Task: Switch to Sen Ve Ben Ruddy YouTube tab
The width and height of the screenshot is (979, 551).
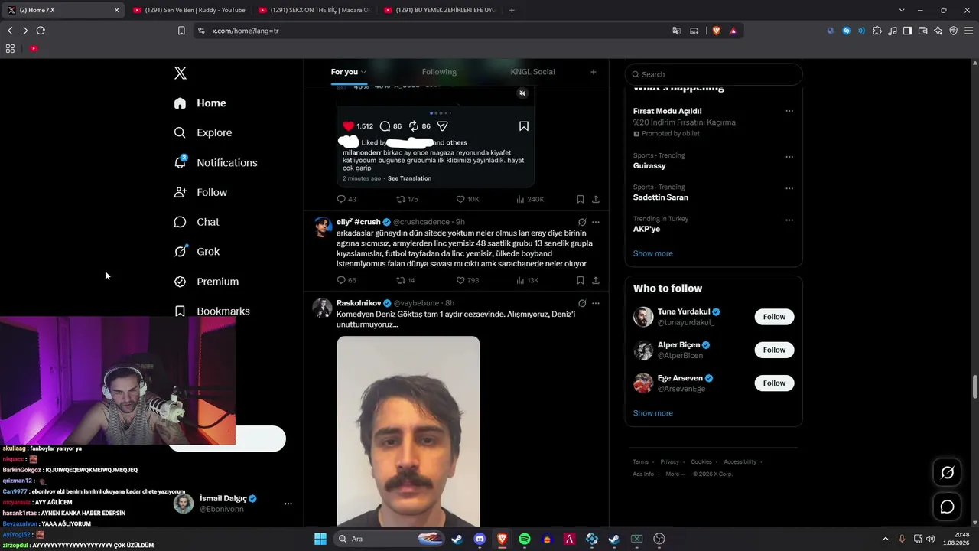Action: 189,10
